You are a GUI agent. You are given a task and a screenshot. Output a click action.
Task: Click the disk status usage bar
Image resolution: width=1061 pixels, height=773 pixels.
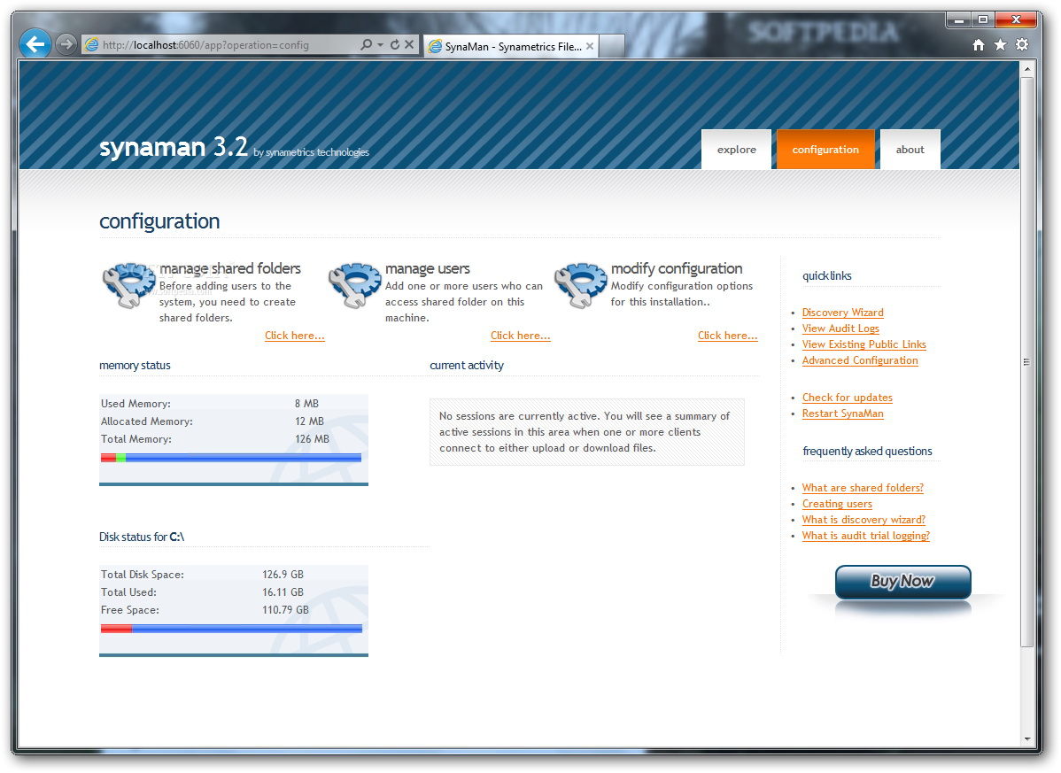point(231,629)
